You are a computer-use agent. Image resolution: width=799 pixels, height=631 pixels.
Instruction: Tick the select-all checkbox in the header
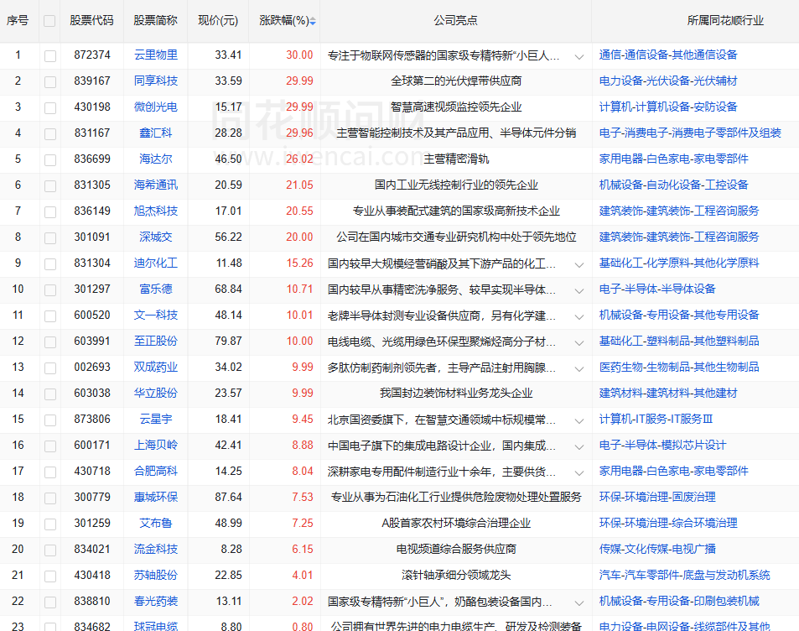(x=49, y=21)
